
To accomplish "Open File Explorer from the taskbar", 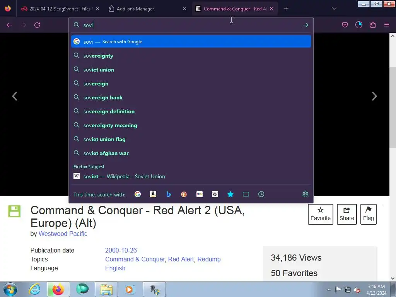I will coord(106,289).
